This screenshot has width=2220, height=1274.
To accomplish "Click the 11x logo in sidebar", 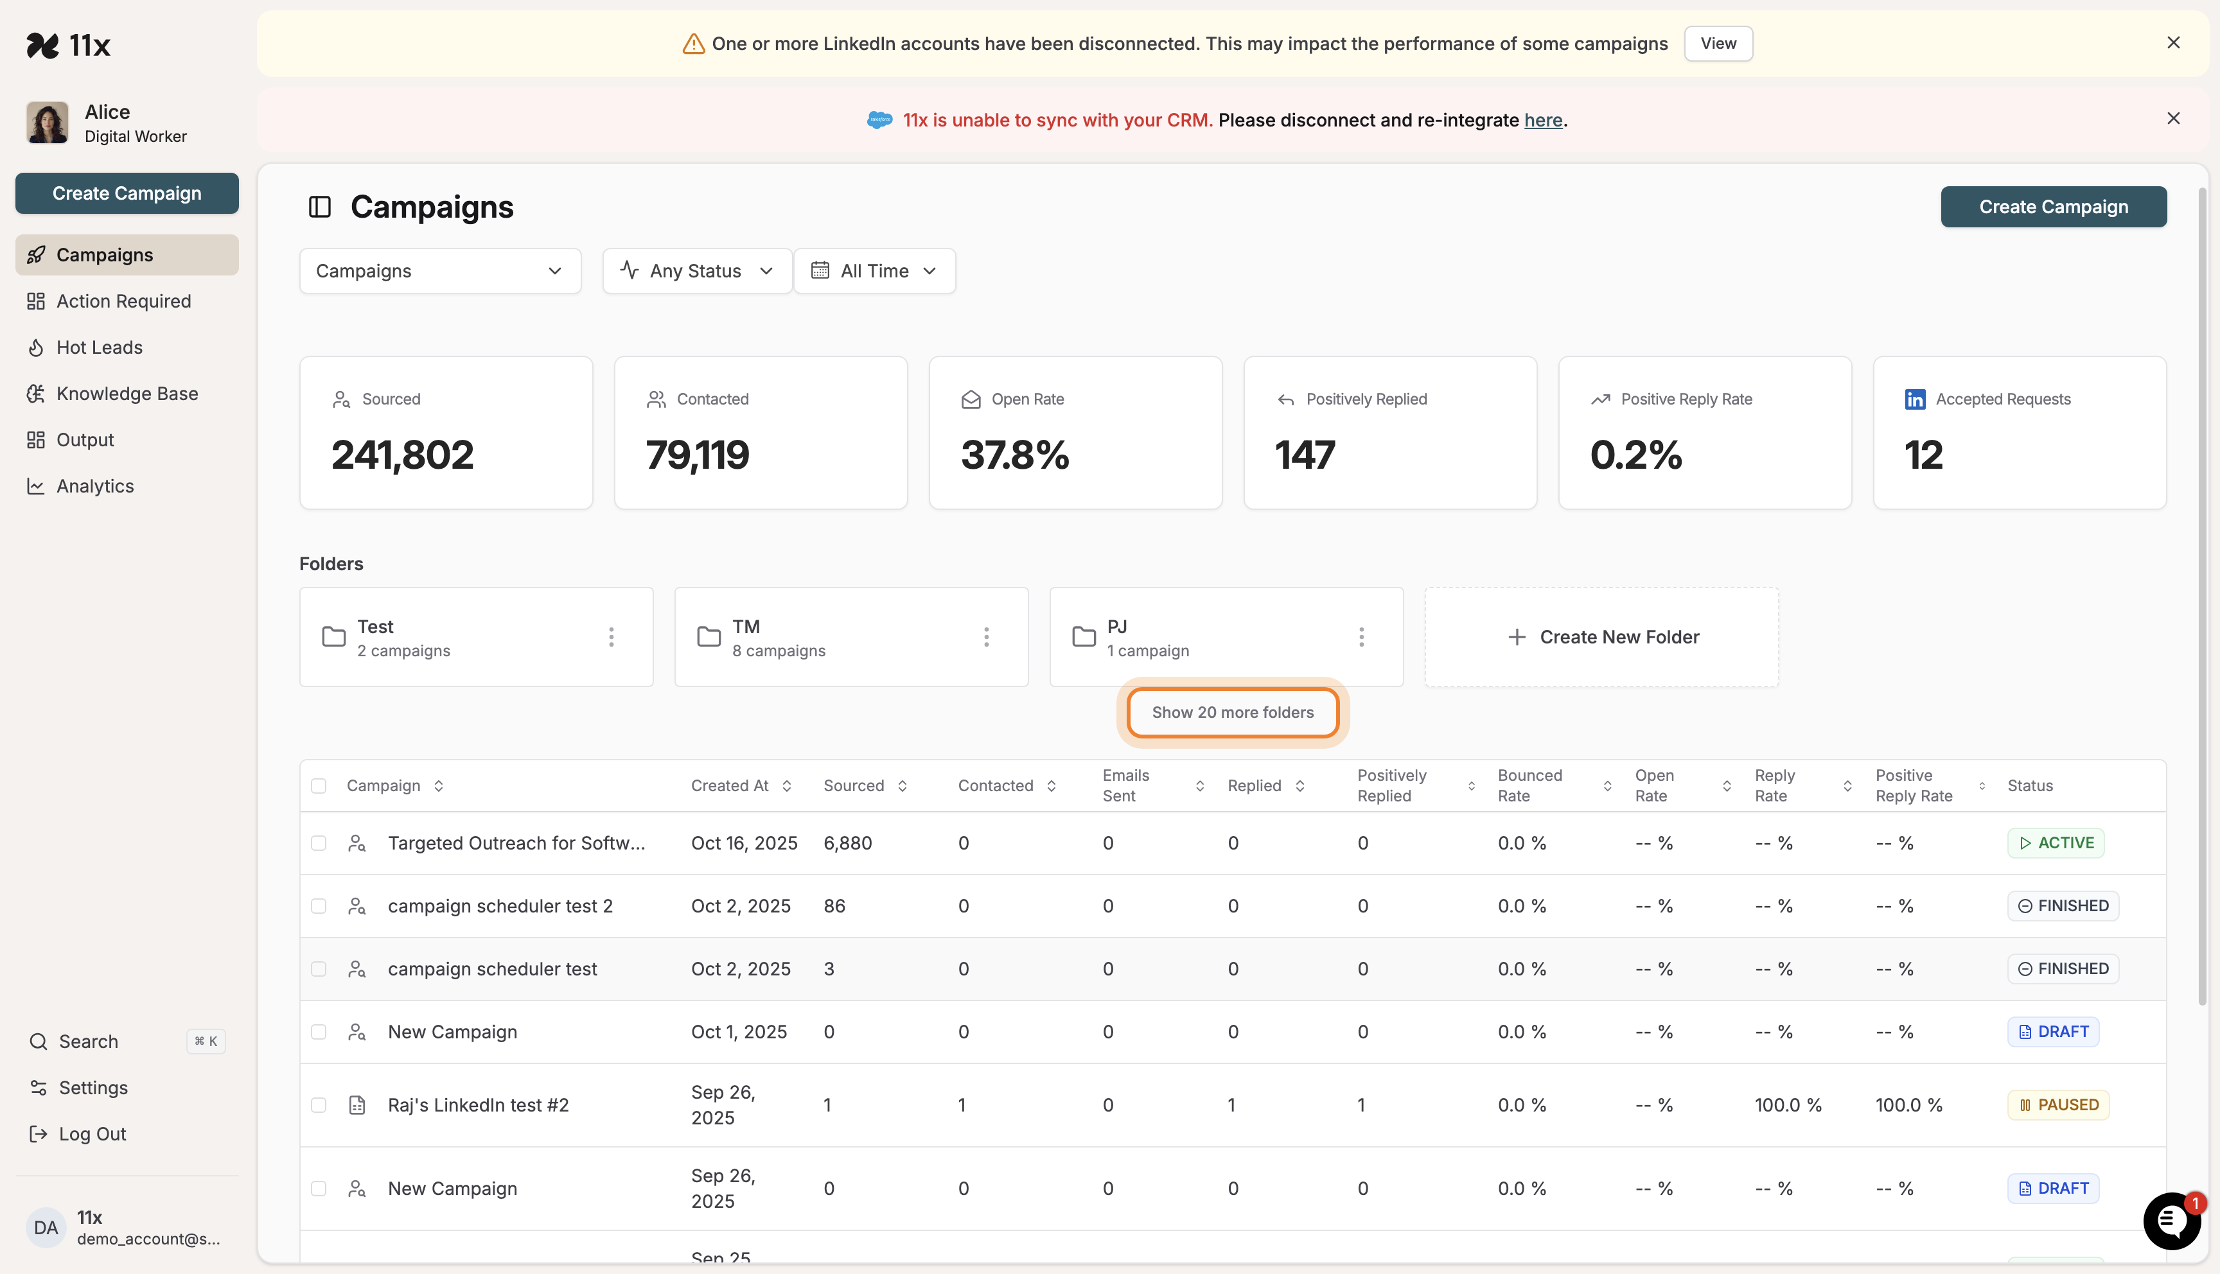I will click(68, 44).
